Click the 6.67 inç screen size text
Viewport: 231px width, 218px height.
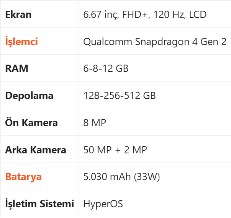click(x=100, y=15)
